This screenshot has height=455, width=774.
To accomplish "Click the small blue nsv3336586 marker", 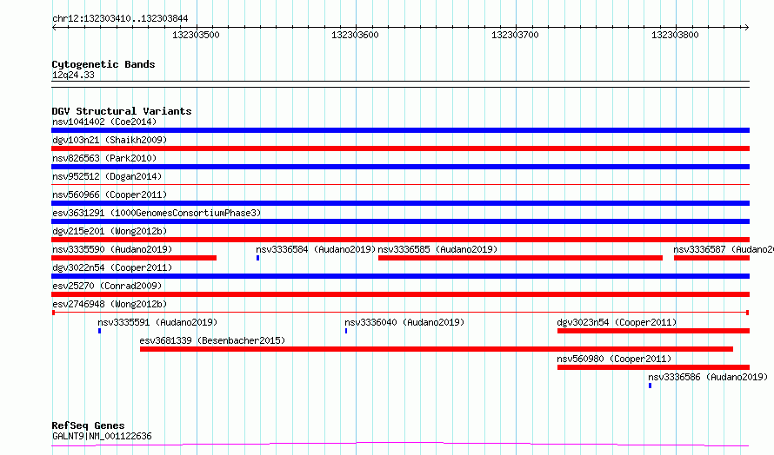I will (x=651, y=386).
